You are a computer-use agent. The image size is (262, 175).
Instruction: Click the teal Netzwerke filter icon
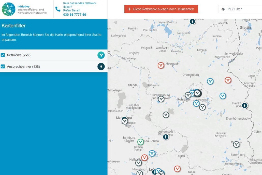(101, 55)
